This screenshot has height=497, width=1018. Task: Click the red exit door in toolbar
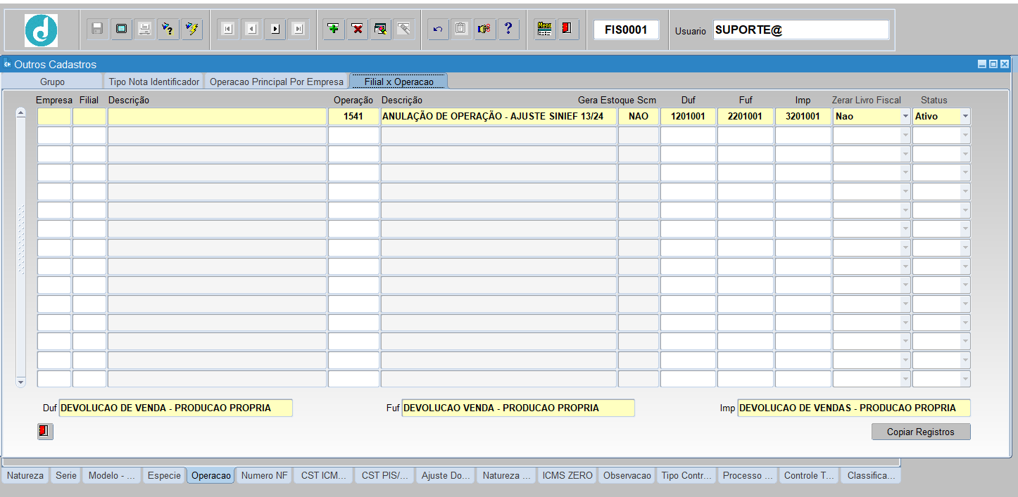(x=567, y=29)
